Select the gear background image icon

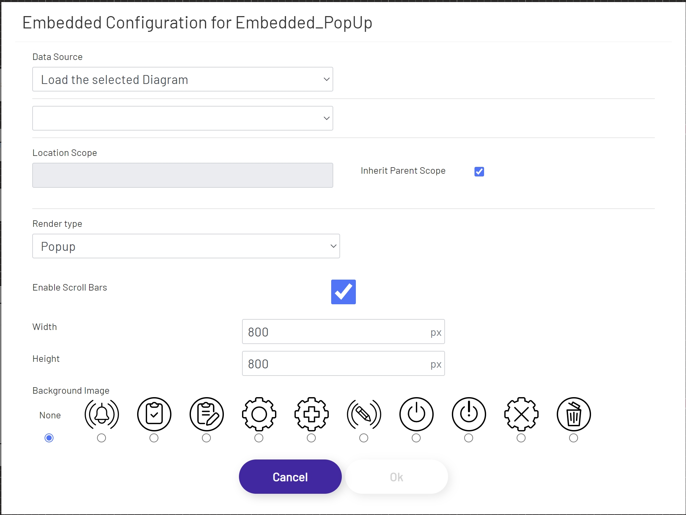(259, 414)
